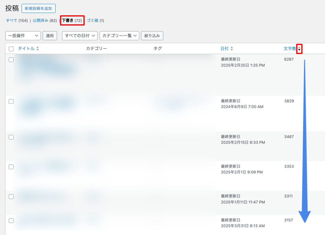The height and width of the screenshot is (235, 325).
Task: Open the カテゴリー一覧 category dropdown
Action: click(119, 36)
